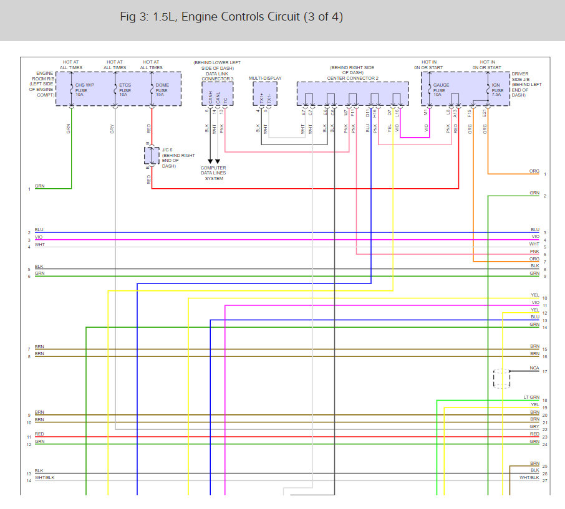The image size is (565, 509).
Task: Click the ENGINE ROOM R/B location label
Action: tap(42, 84)
